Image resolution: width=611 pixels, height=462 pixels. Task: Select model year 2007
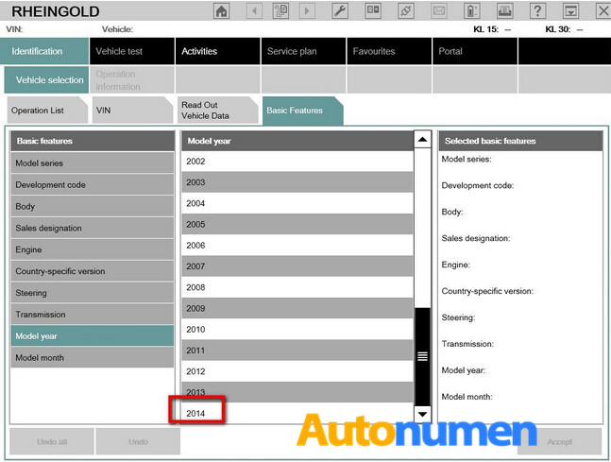click(x=297, y=266)
